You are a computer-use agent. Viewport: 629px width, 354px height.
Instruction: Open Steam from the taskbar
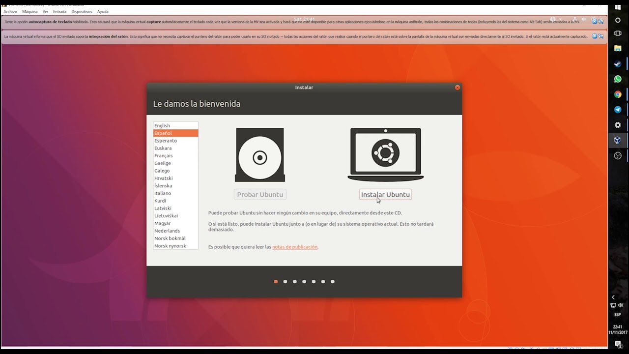618,64
